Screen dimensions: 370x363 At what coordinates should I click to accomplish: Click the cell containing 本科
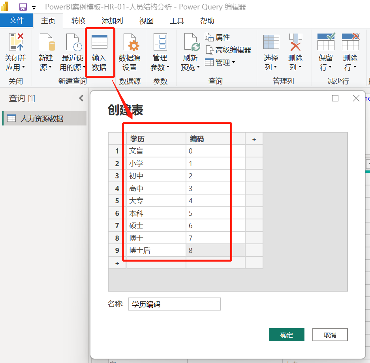(x=156, y=213)
